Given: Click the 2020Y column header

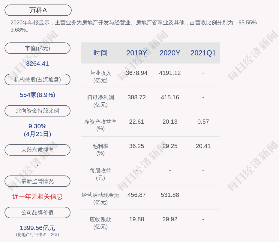Looking at the screenshot, I should coord(170,53).
